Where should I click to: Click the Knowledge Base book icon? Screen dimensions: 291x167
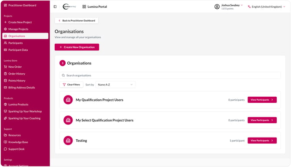click(x=5, y=142)
